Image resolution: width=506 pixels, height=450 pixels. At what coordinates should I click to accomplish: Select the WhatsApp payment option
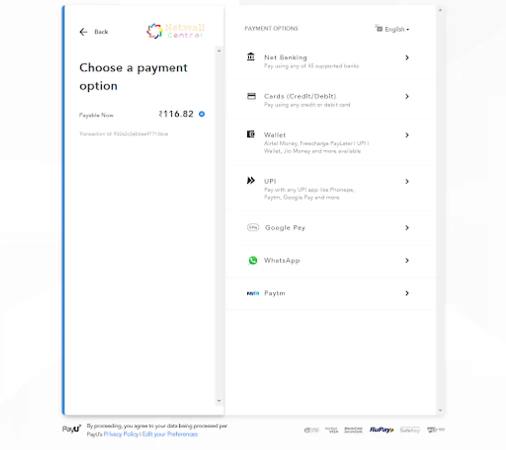tap(331, 260)
